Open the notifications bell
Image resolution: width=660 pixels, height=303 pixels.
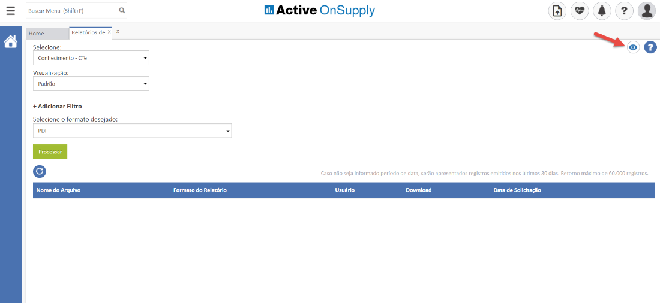[602, 11]
